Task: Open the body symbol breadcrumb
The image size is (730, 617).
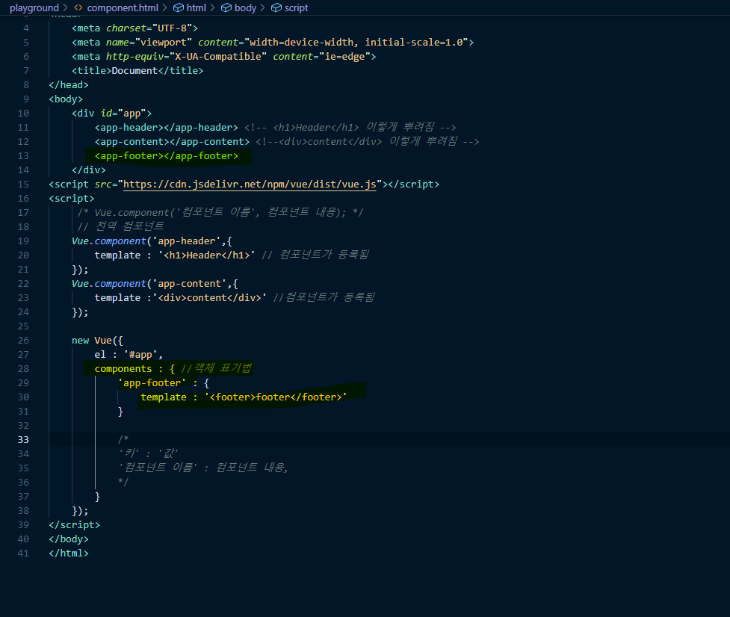Action: (x=245, y=8)
